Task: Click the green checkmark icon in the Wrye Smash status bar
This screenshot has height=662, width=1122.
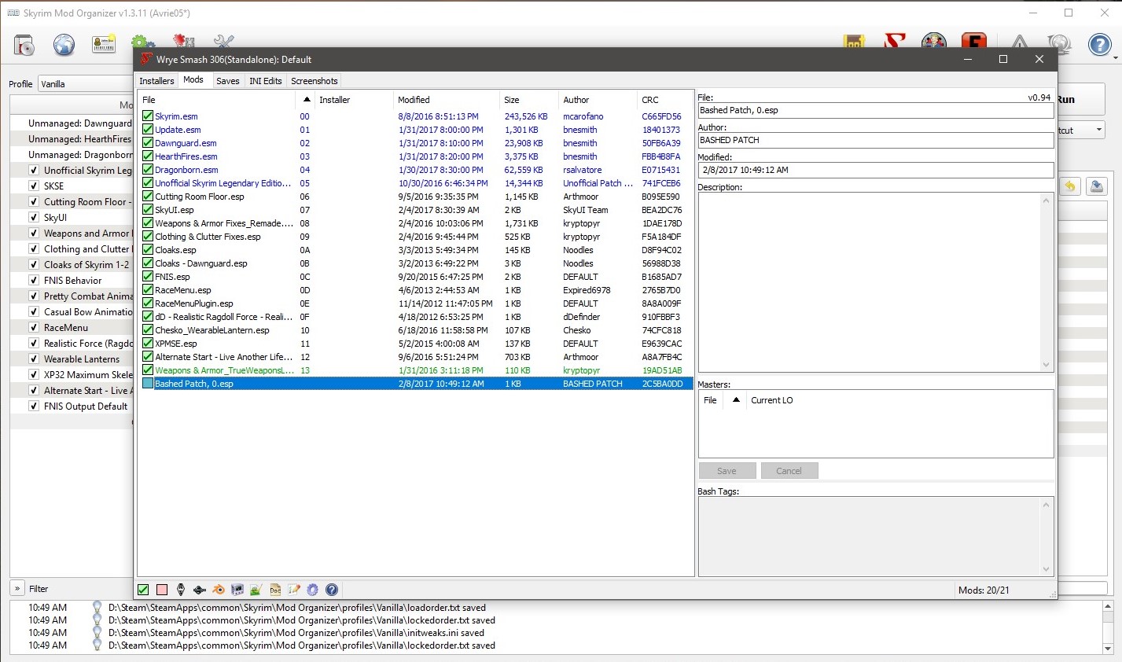Action: tap(143, 590)
